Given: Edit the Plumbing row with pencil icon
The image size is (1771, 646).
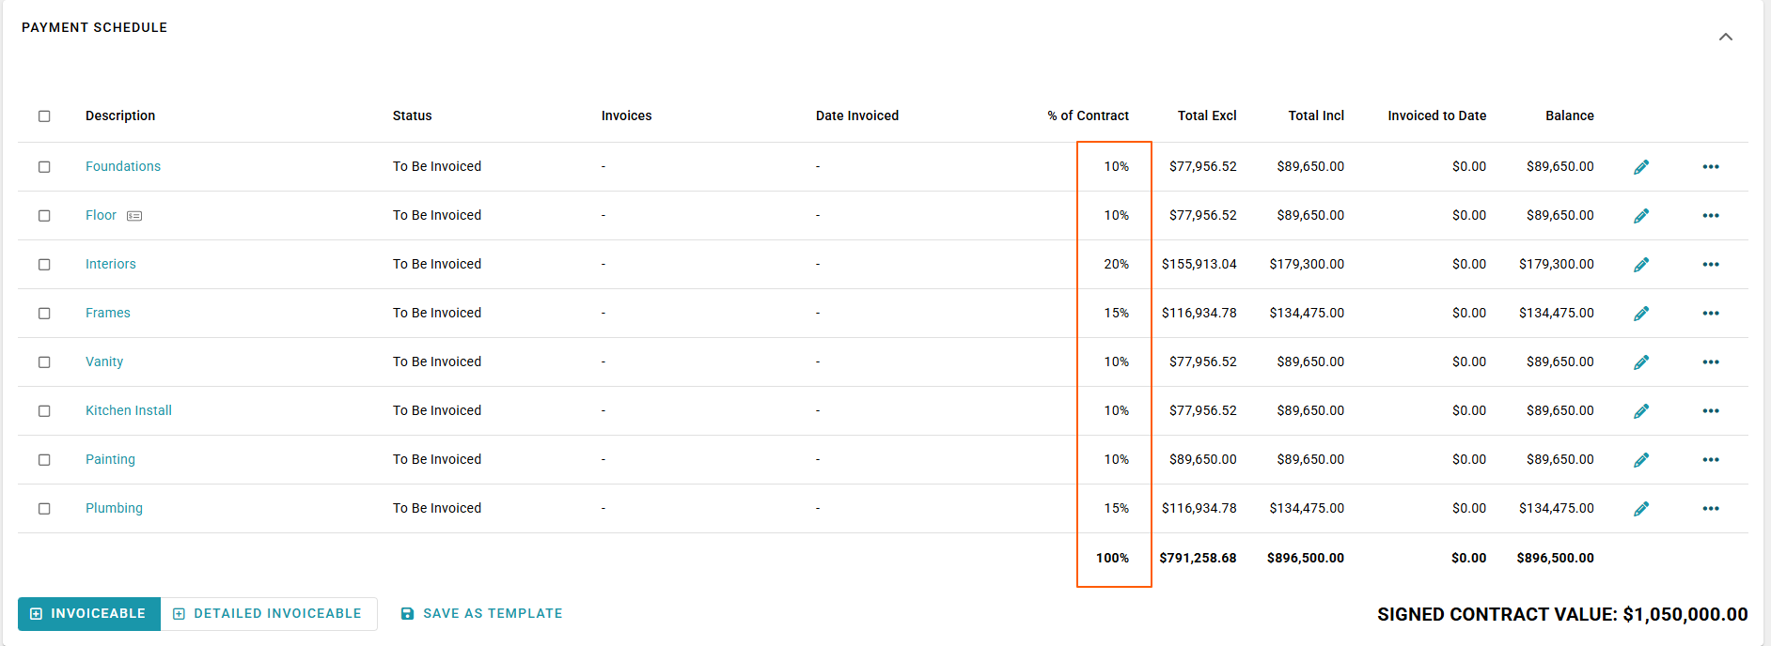Looking at the screenshot, I should [1641, 509].
